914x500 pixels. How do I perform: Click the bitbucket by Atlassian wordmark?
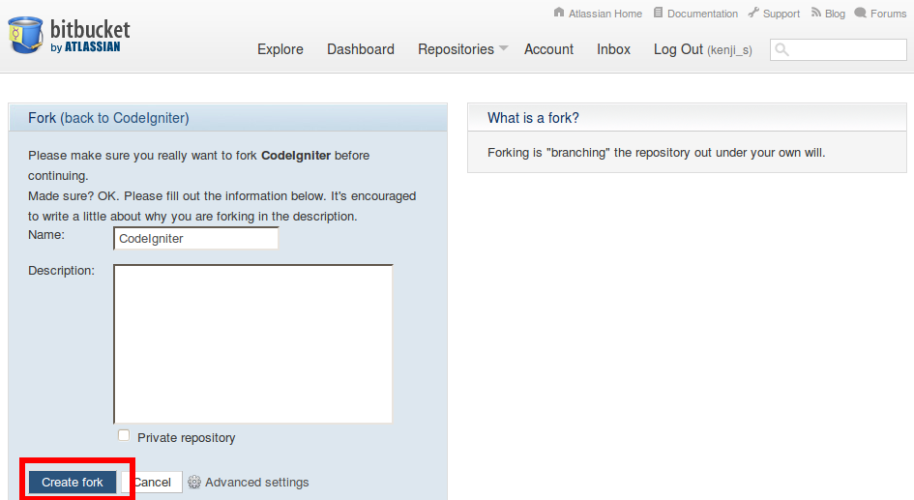[90, 36]
